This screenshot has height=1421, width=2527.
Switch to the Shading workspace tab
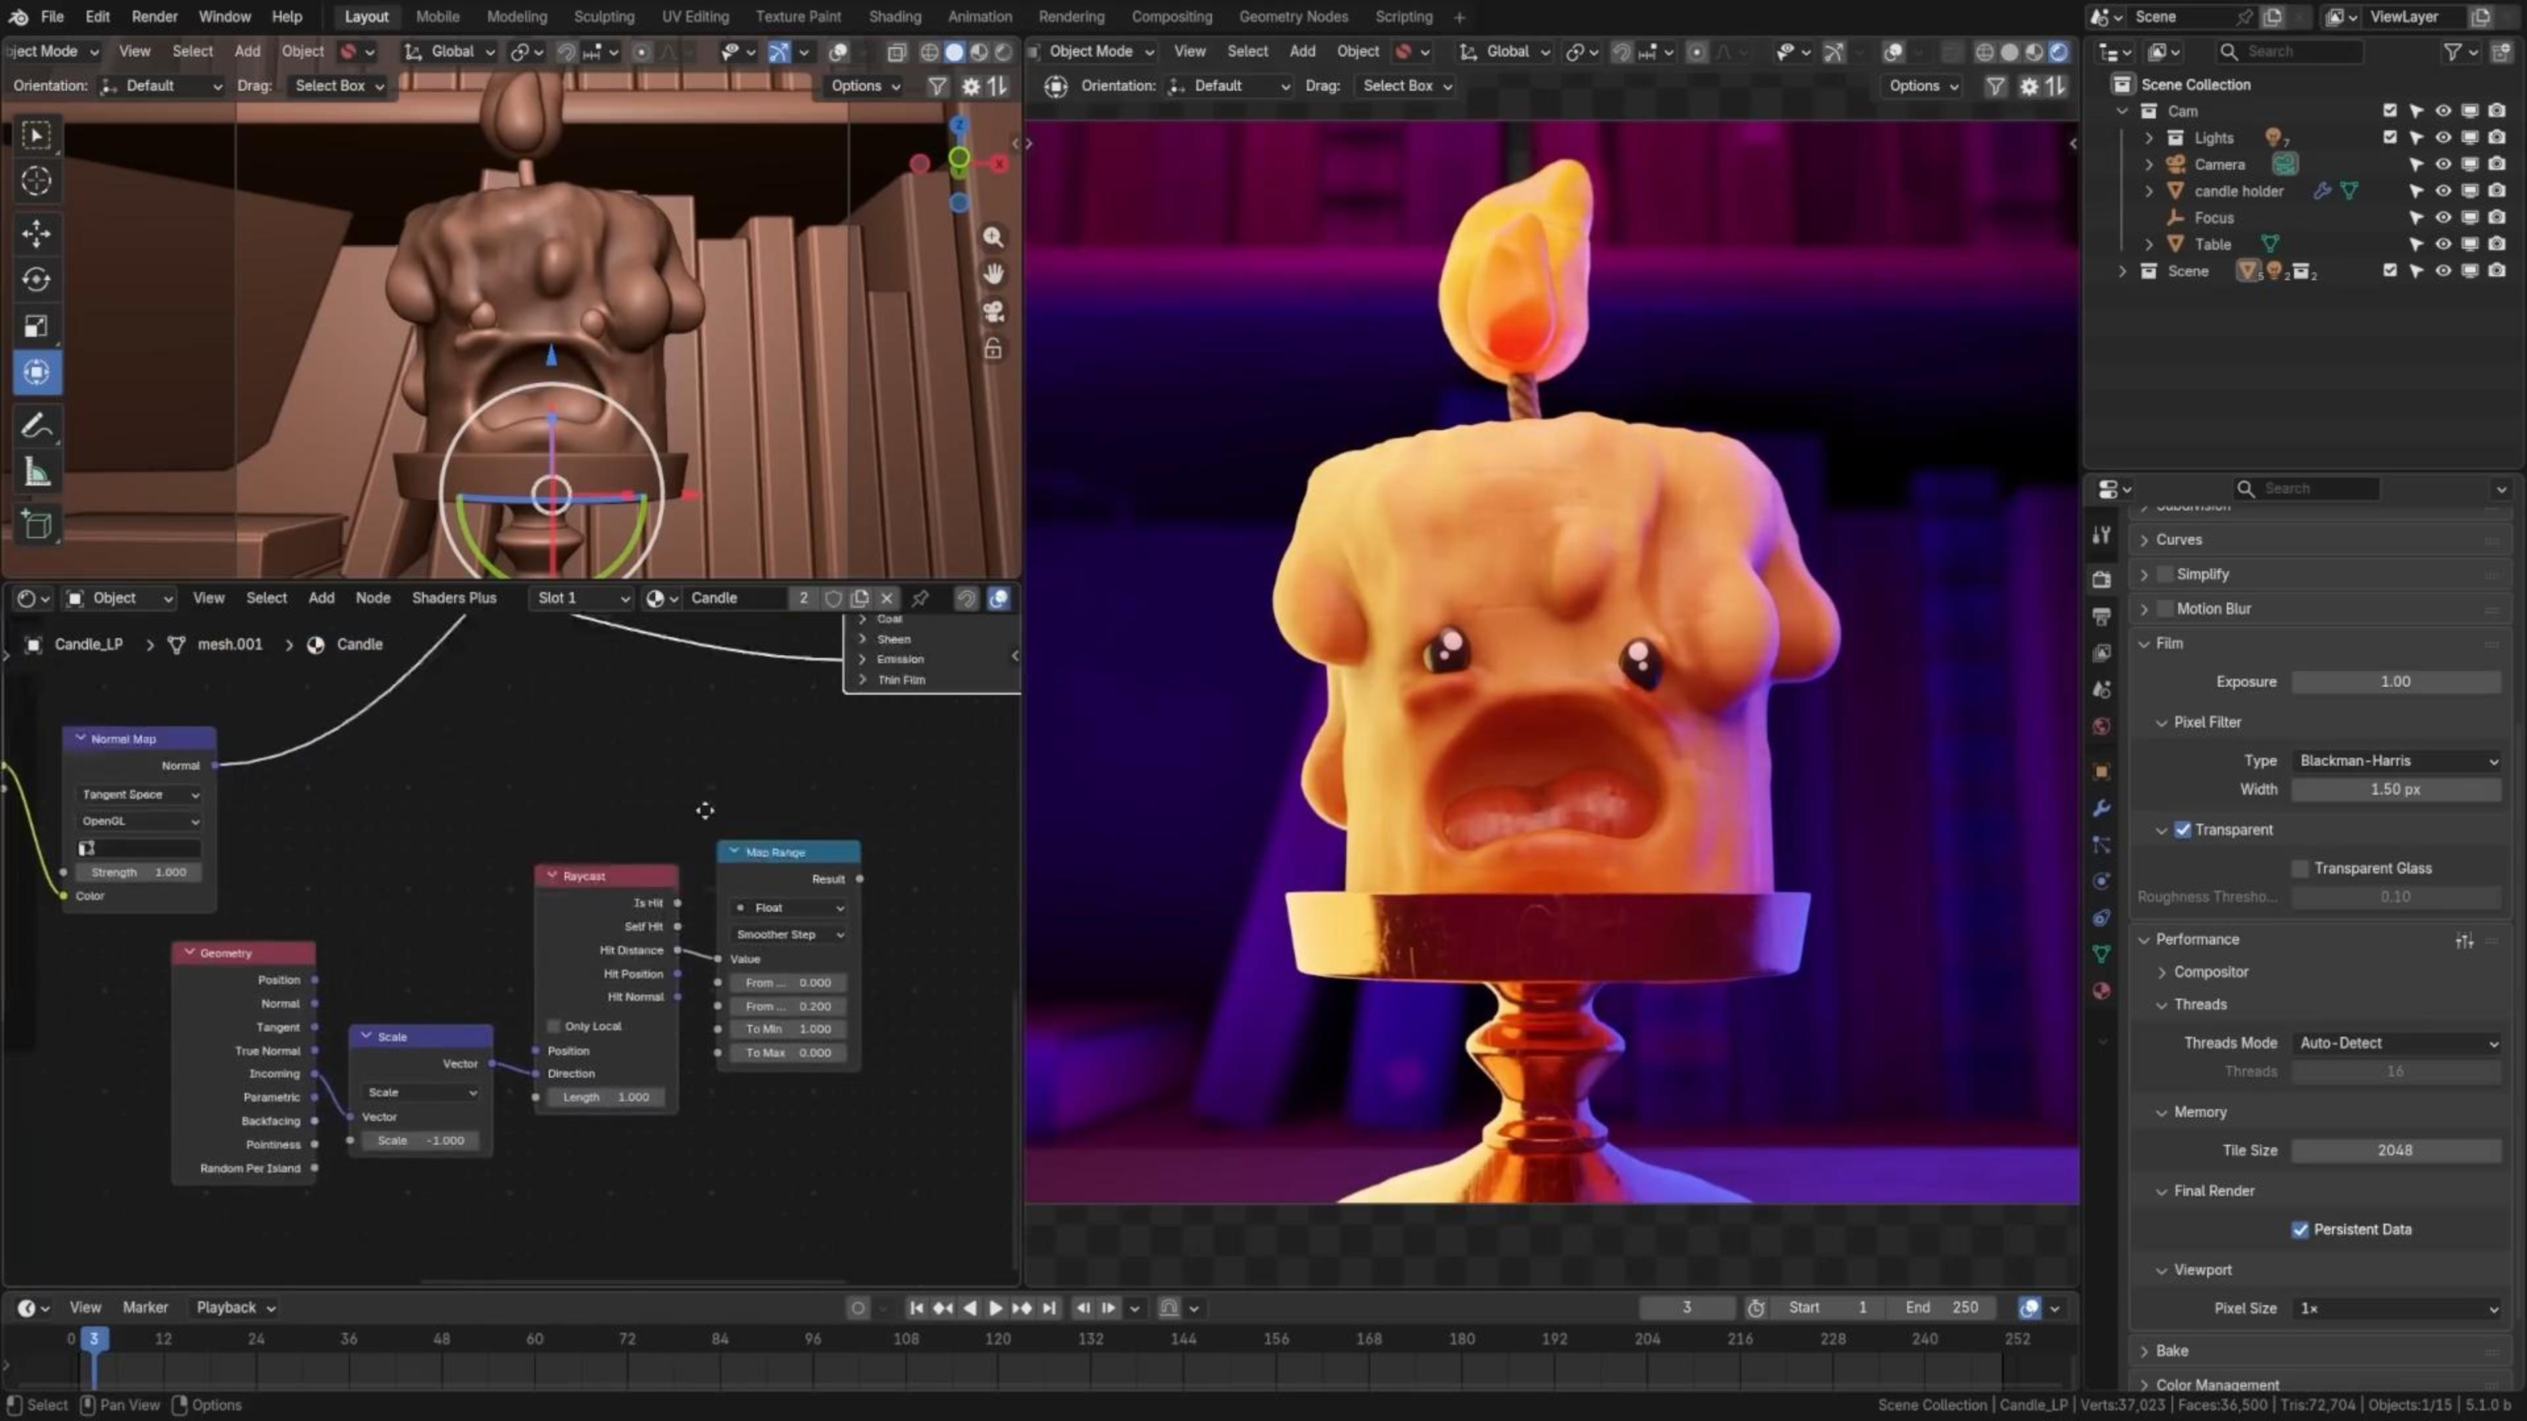click(894, 16)
